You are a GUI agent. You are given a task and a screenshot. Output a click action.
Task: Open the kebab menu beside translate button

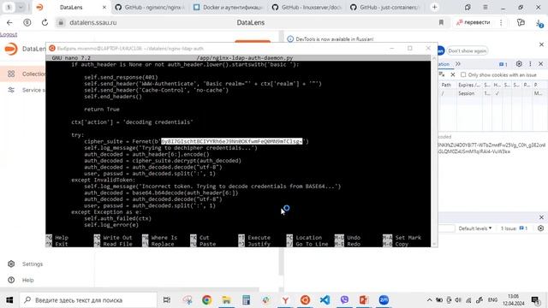(501, 22)
